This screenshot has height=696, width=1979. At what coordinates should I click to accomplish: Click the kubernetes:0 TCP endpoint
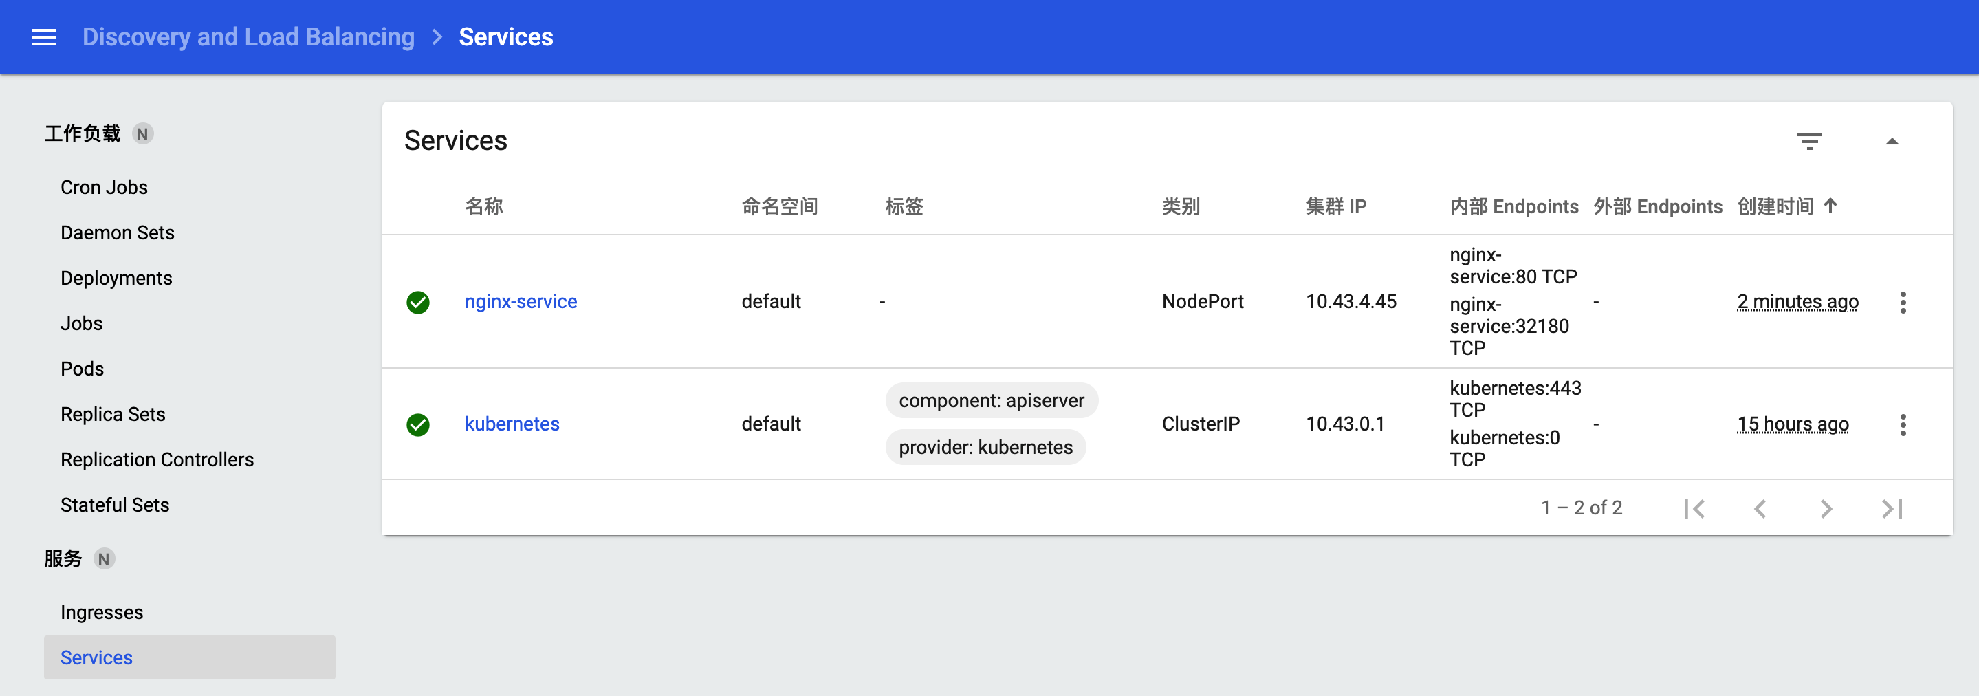point(1505,448)
